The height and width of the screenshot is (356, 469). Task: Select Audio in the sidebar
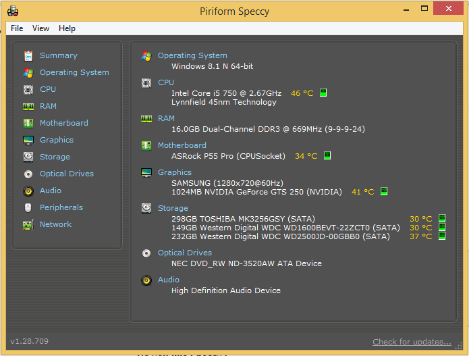[x=51, y=190]
